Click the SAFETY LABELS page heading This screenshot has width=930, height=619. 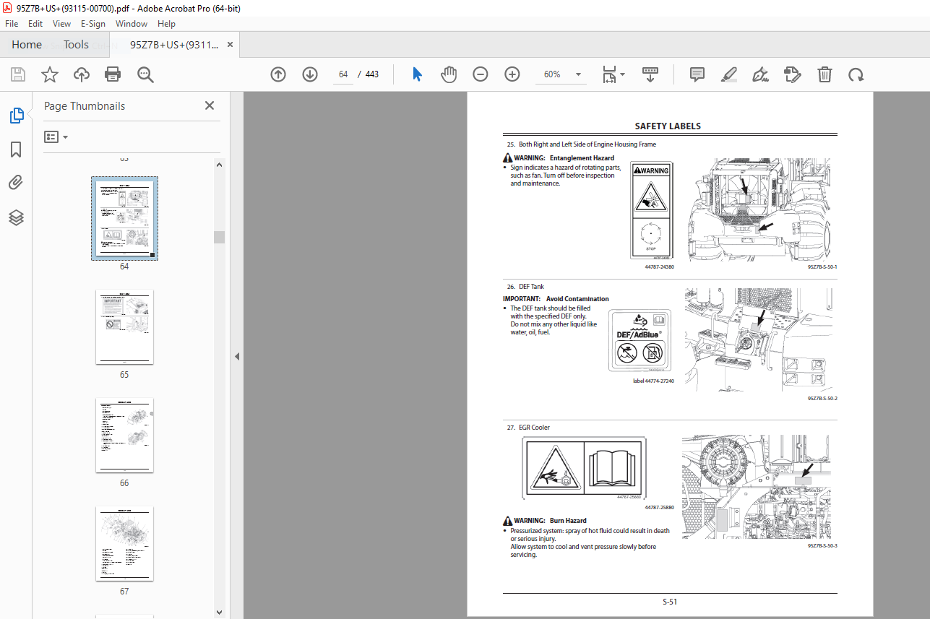[668, 126]
